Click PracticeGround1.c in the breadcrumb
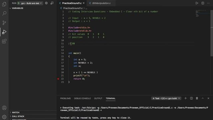This screenshot has height=120, width=213. 73,8
